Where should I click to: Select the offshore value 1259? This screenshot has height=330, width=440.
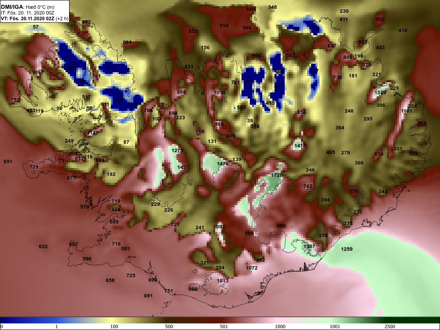[347, 249]
